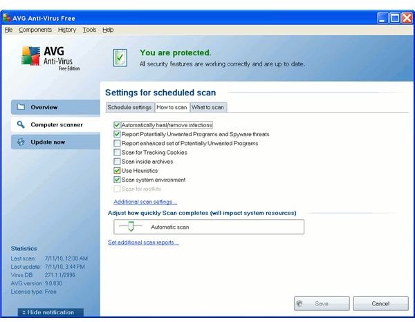The height and width of the screenshot is (322, 415).
Task: Maximize the AVG Anti-Virus Free window
Action: [x=395, y=18]
